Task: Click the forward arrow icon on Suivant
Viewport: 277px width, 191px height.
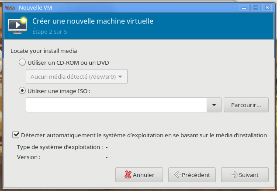Action: tap(235, 175)
